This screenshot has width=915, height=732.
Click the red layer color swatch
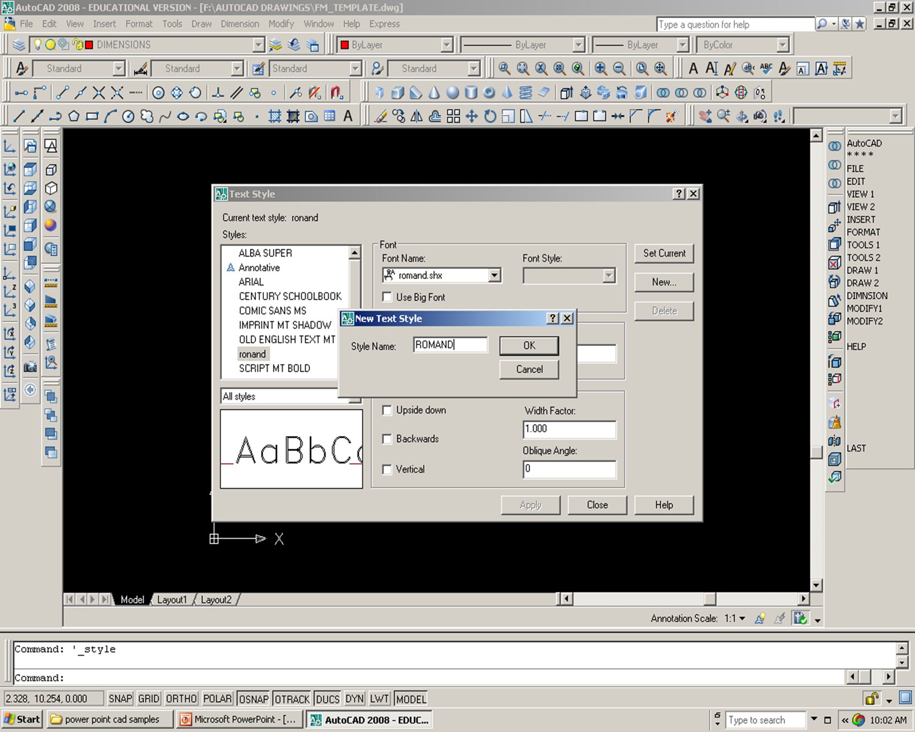89,45
